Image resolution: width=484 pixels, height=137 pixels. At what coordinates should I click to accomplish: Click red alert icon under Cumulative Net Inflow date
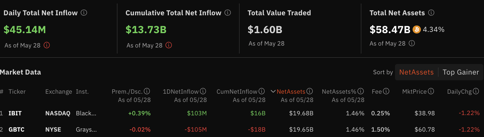(x=169, y=45)
